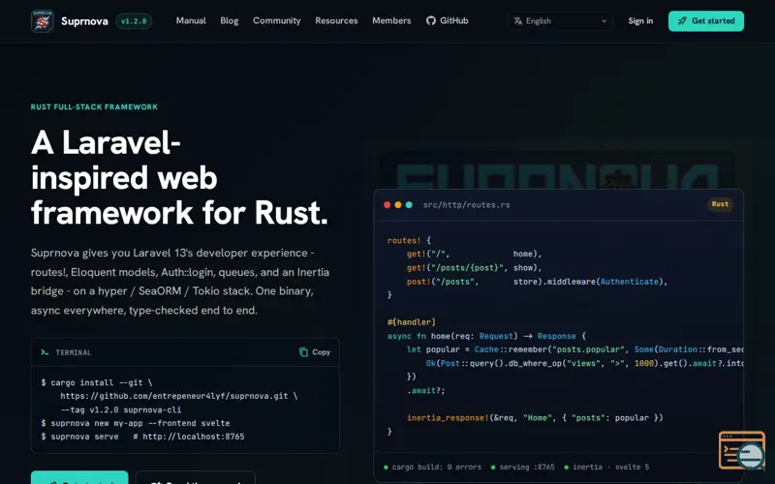Click the Rust language badge

720,204
